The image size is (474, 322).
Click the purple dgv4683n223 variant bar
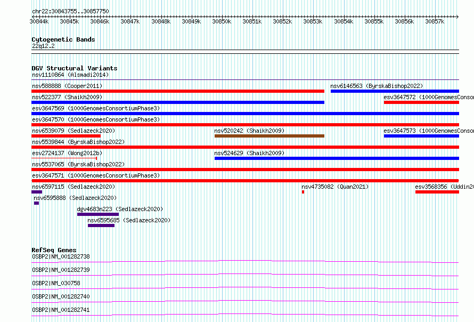[x=98, y=214]
